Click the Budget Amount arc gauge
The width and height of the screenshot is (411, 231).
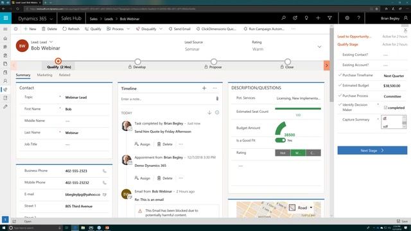point(281,128)
